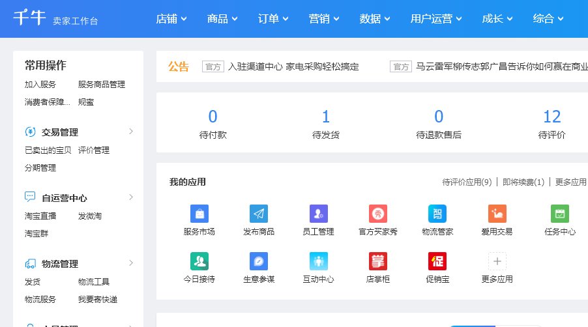
Task: Open the 互动中心 app icon
Action: pos(318,261)
